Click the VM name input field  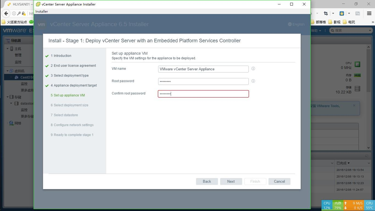pos(203,69)
